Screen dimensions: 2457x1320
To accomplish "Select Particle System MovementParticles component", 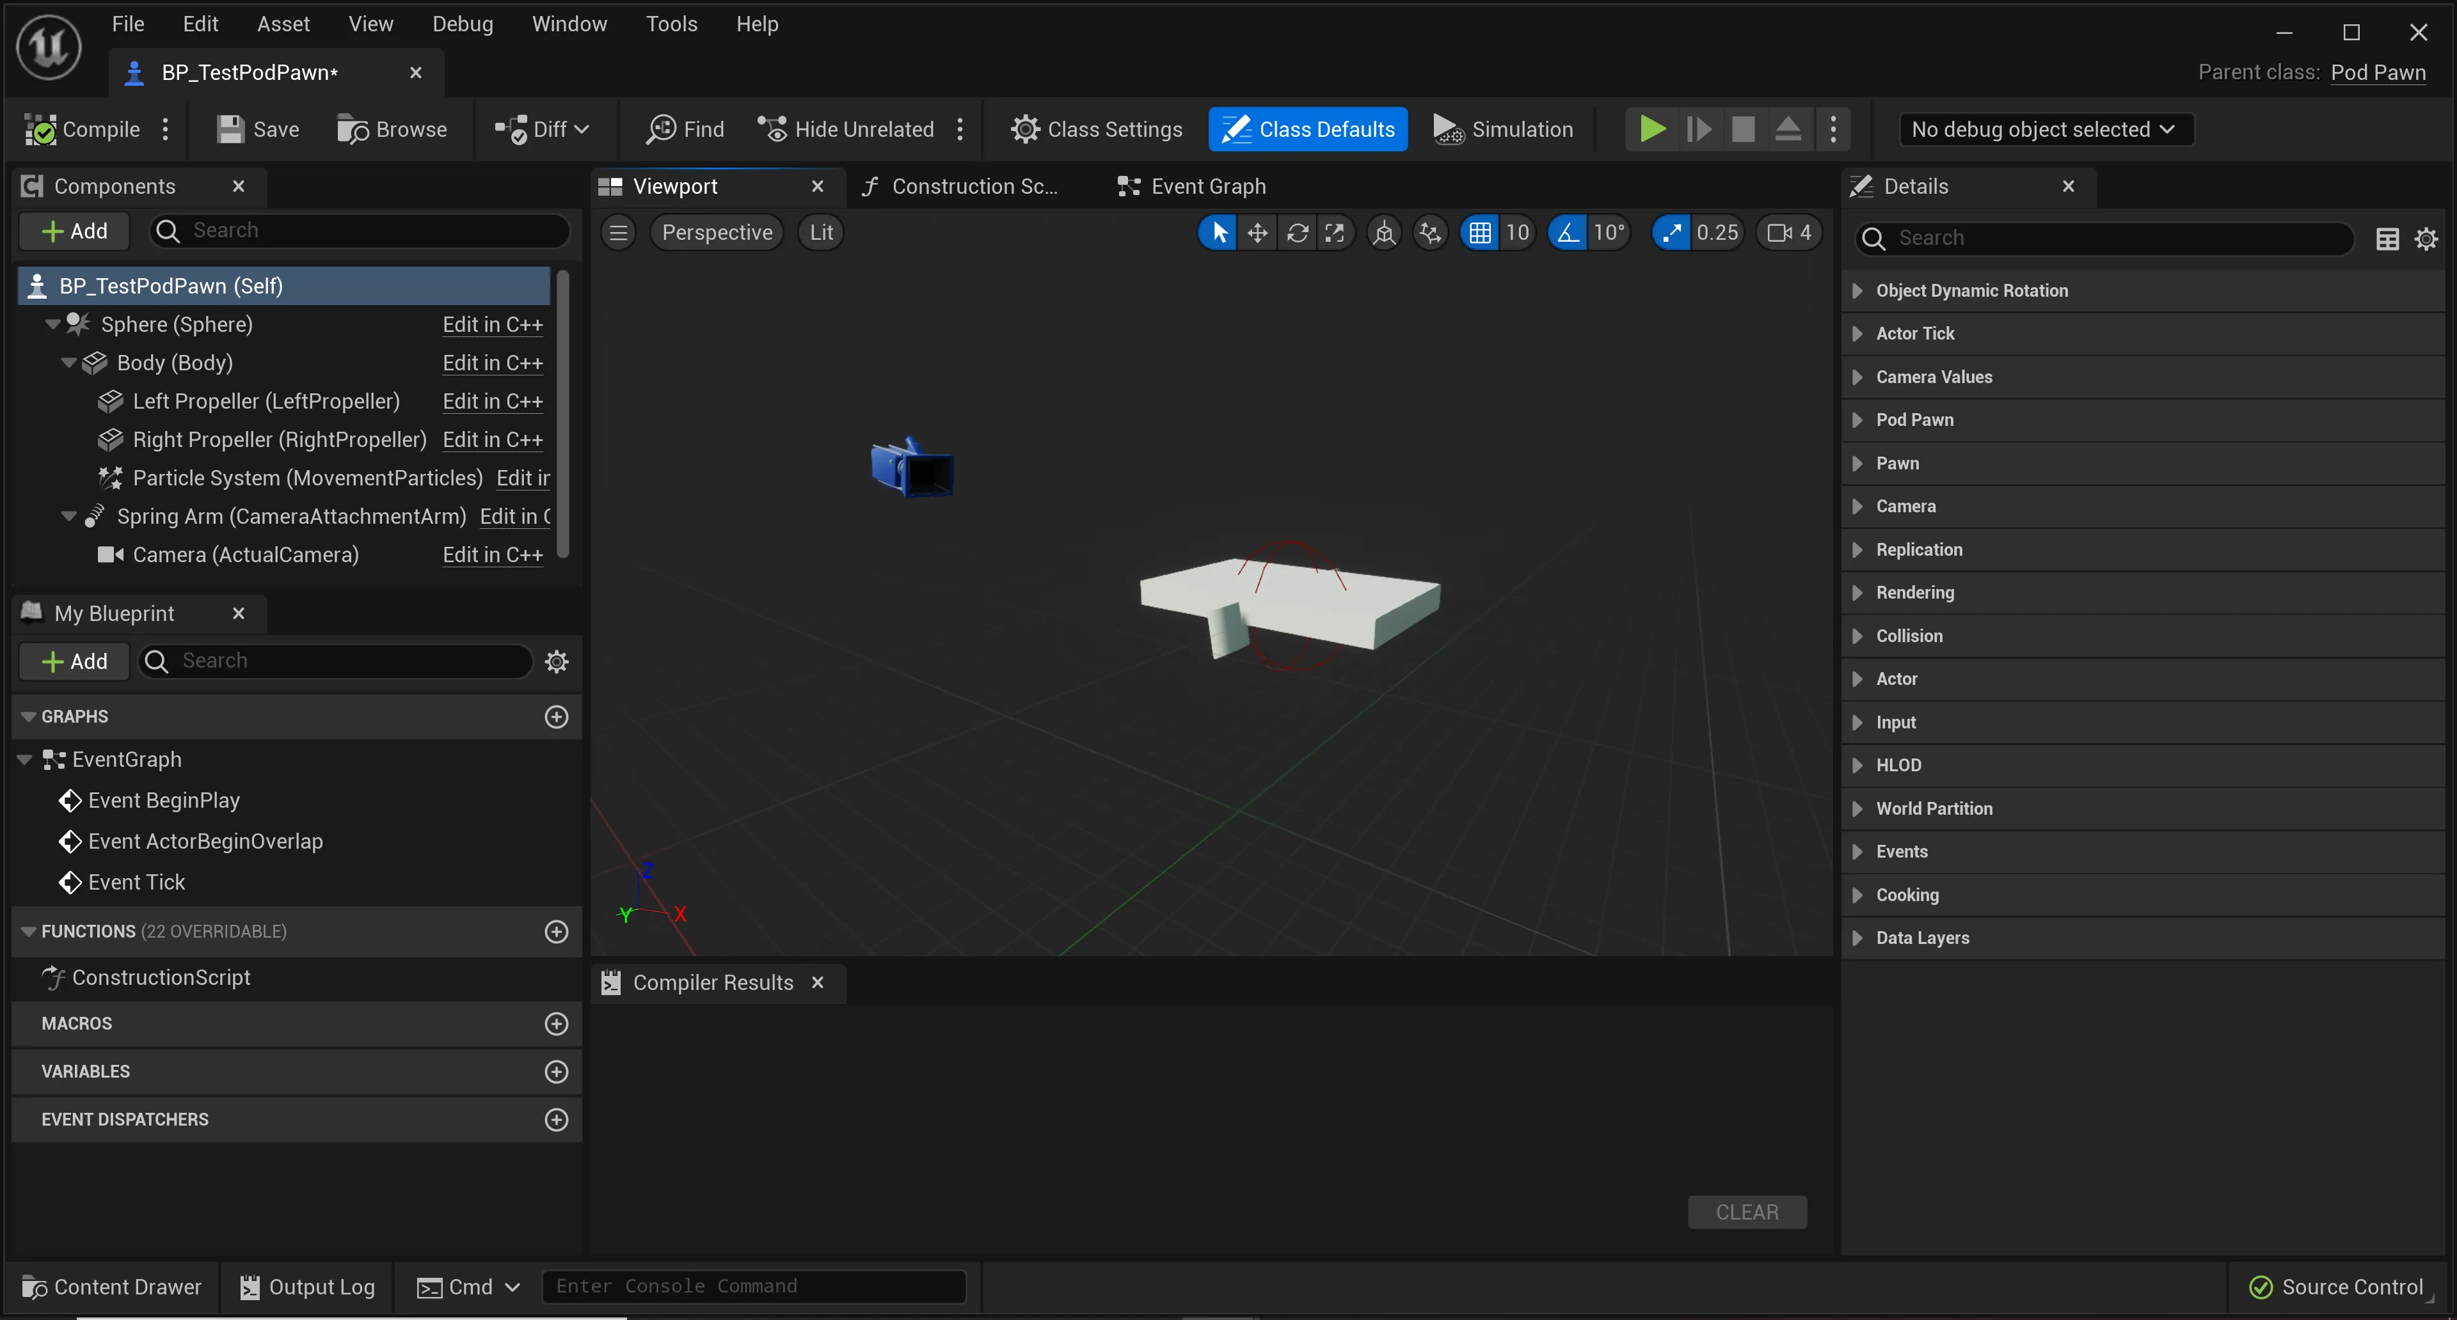I will (307, 478).
